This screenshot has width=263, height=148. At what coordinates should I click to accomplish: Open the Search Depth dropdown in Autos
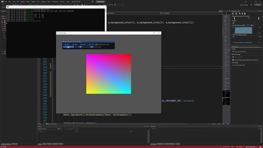(x=76, y=129)
